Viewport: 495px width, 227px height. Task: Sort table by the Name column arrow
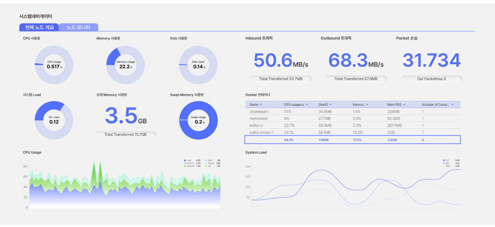click(x=261, y=104)
